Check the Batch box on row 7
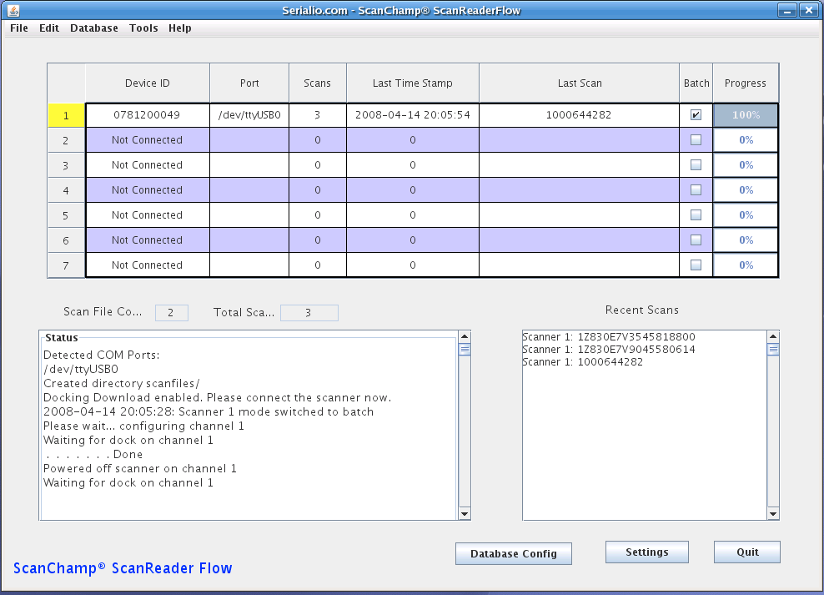The image size is (824, 595). (x=696, y=265)
